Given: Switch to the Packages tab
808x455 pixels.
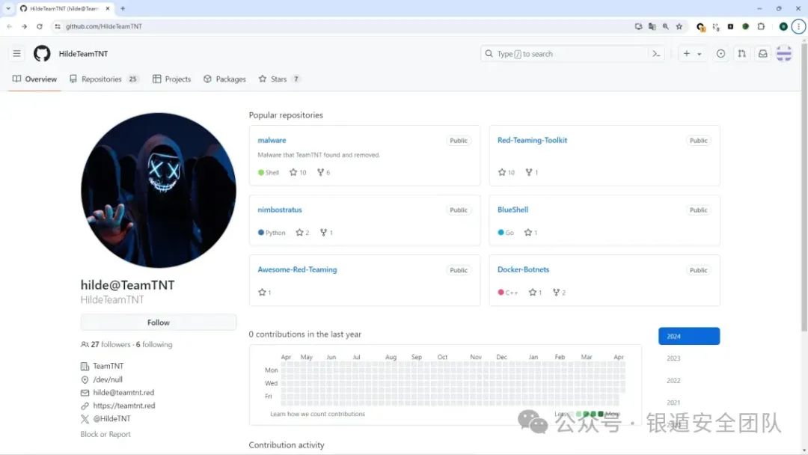Looking at the screenshot, I should (224, 79).
